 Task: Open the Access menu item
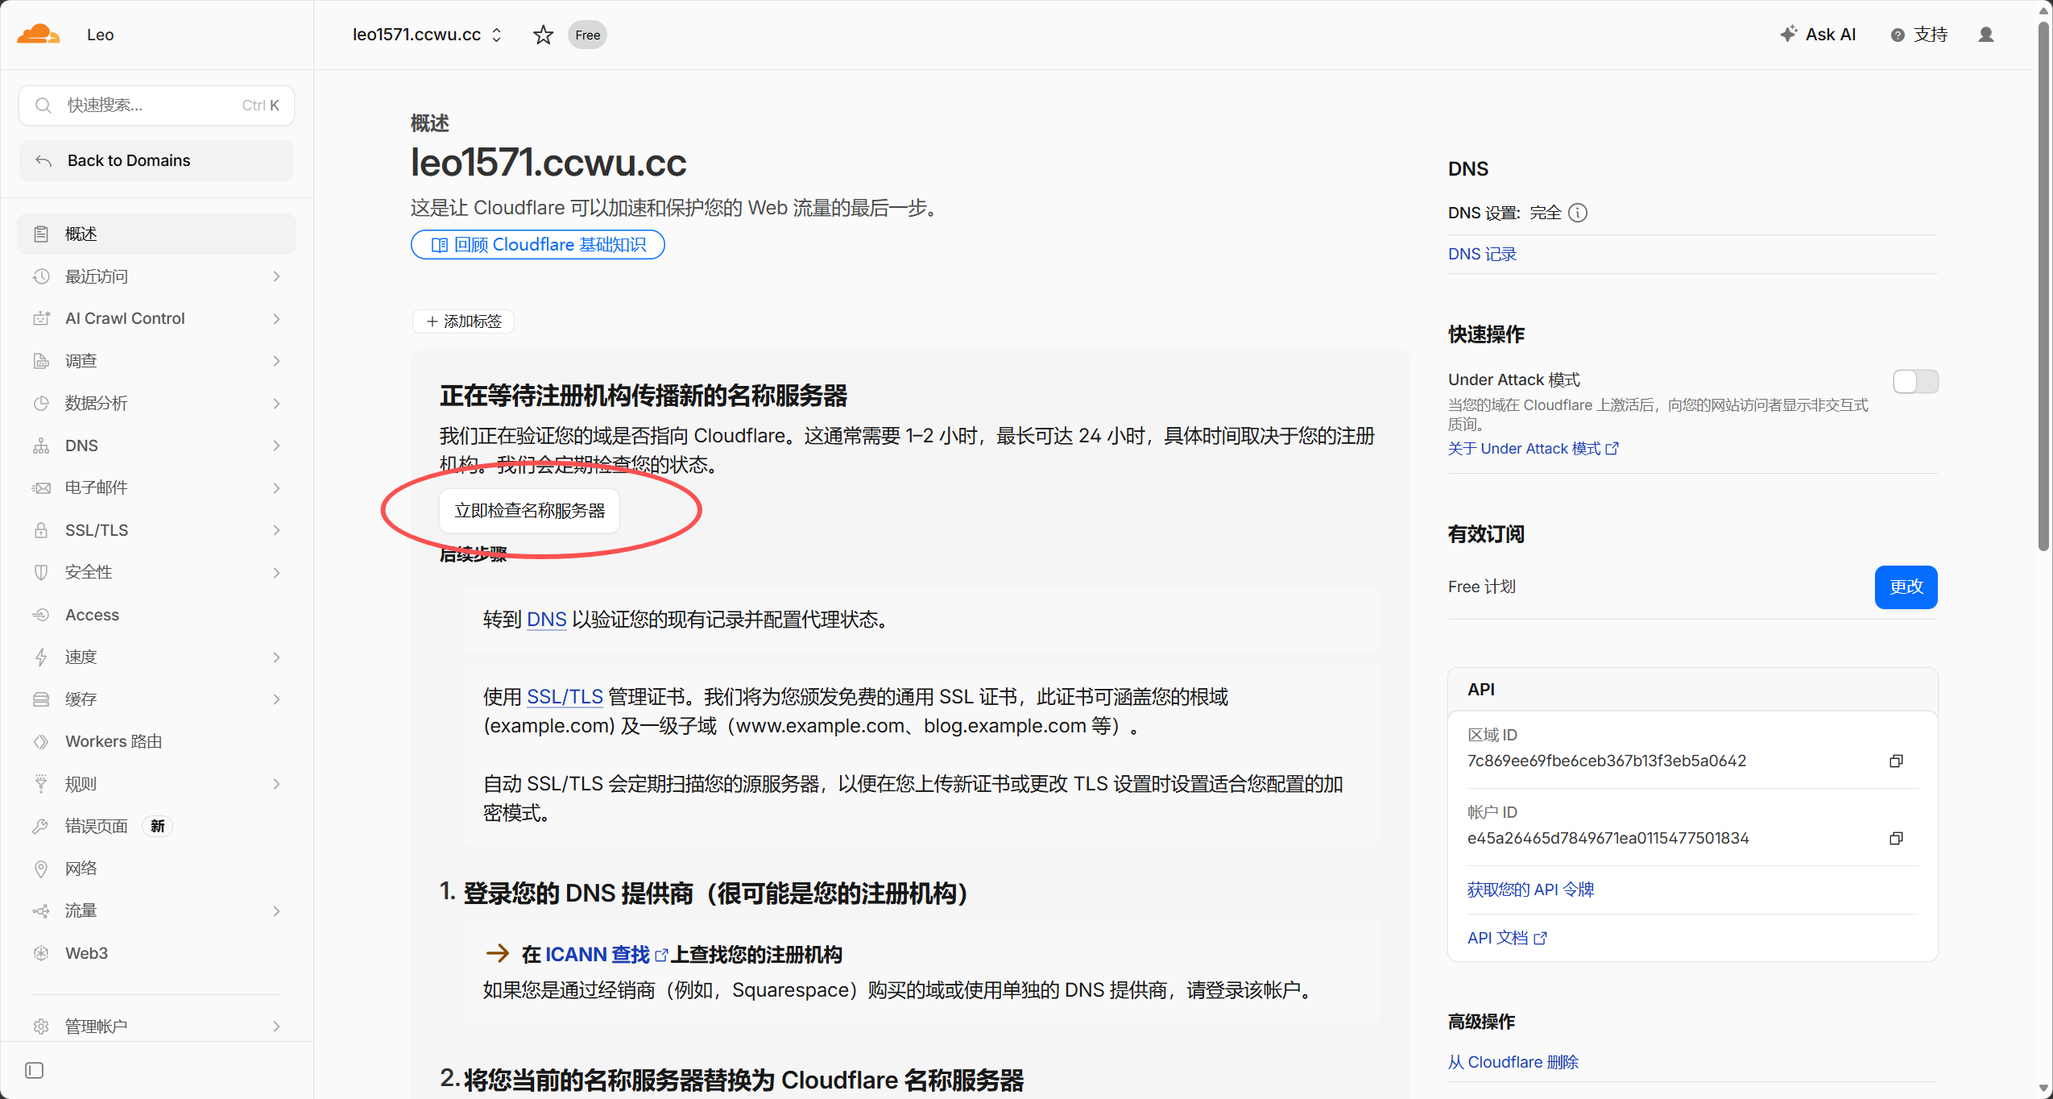click(157, 615)
